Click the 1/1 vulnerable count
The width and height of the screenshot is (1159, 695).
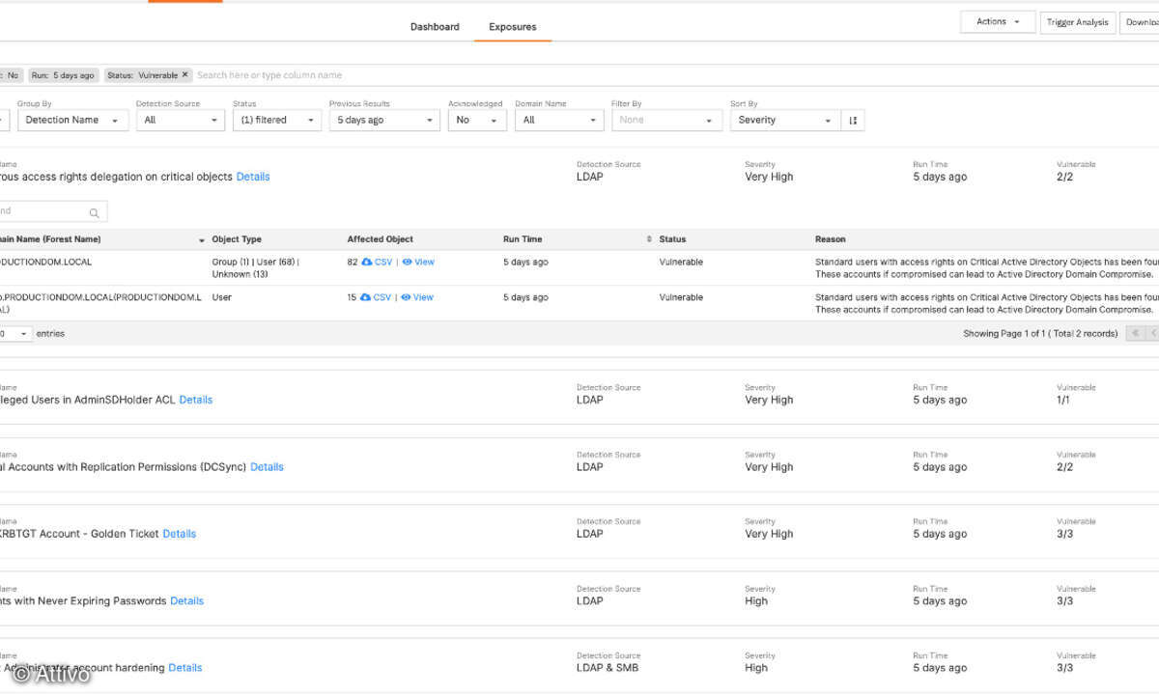pyautogui.click(x=1063, y=400)
